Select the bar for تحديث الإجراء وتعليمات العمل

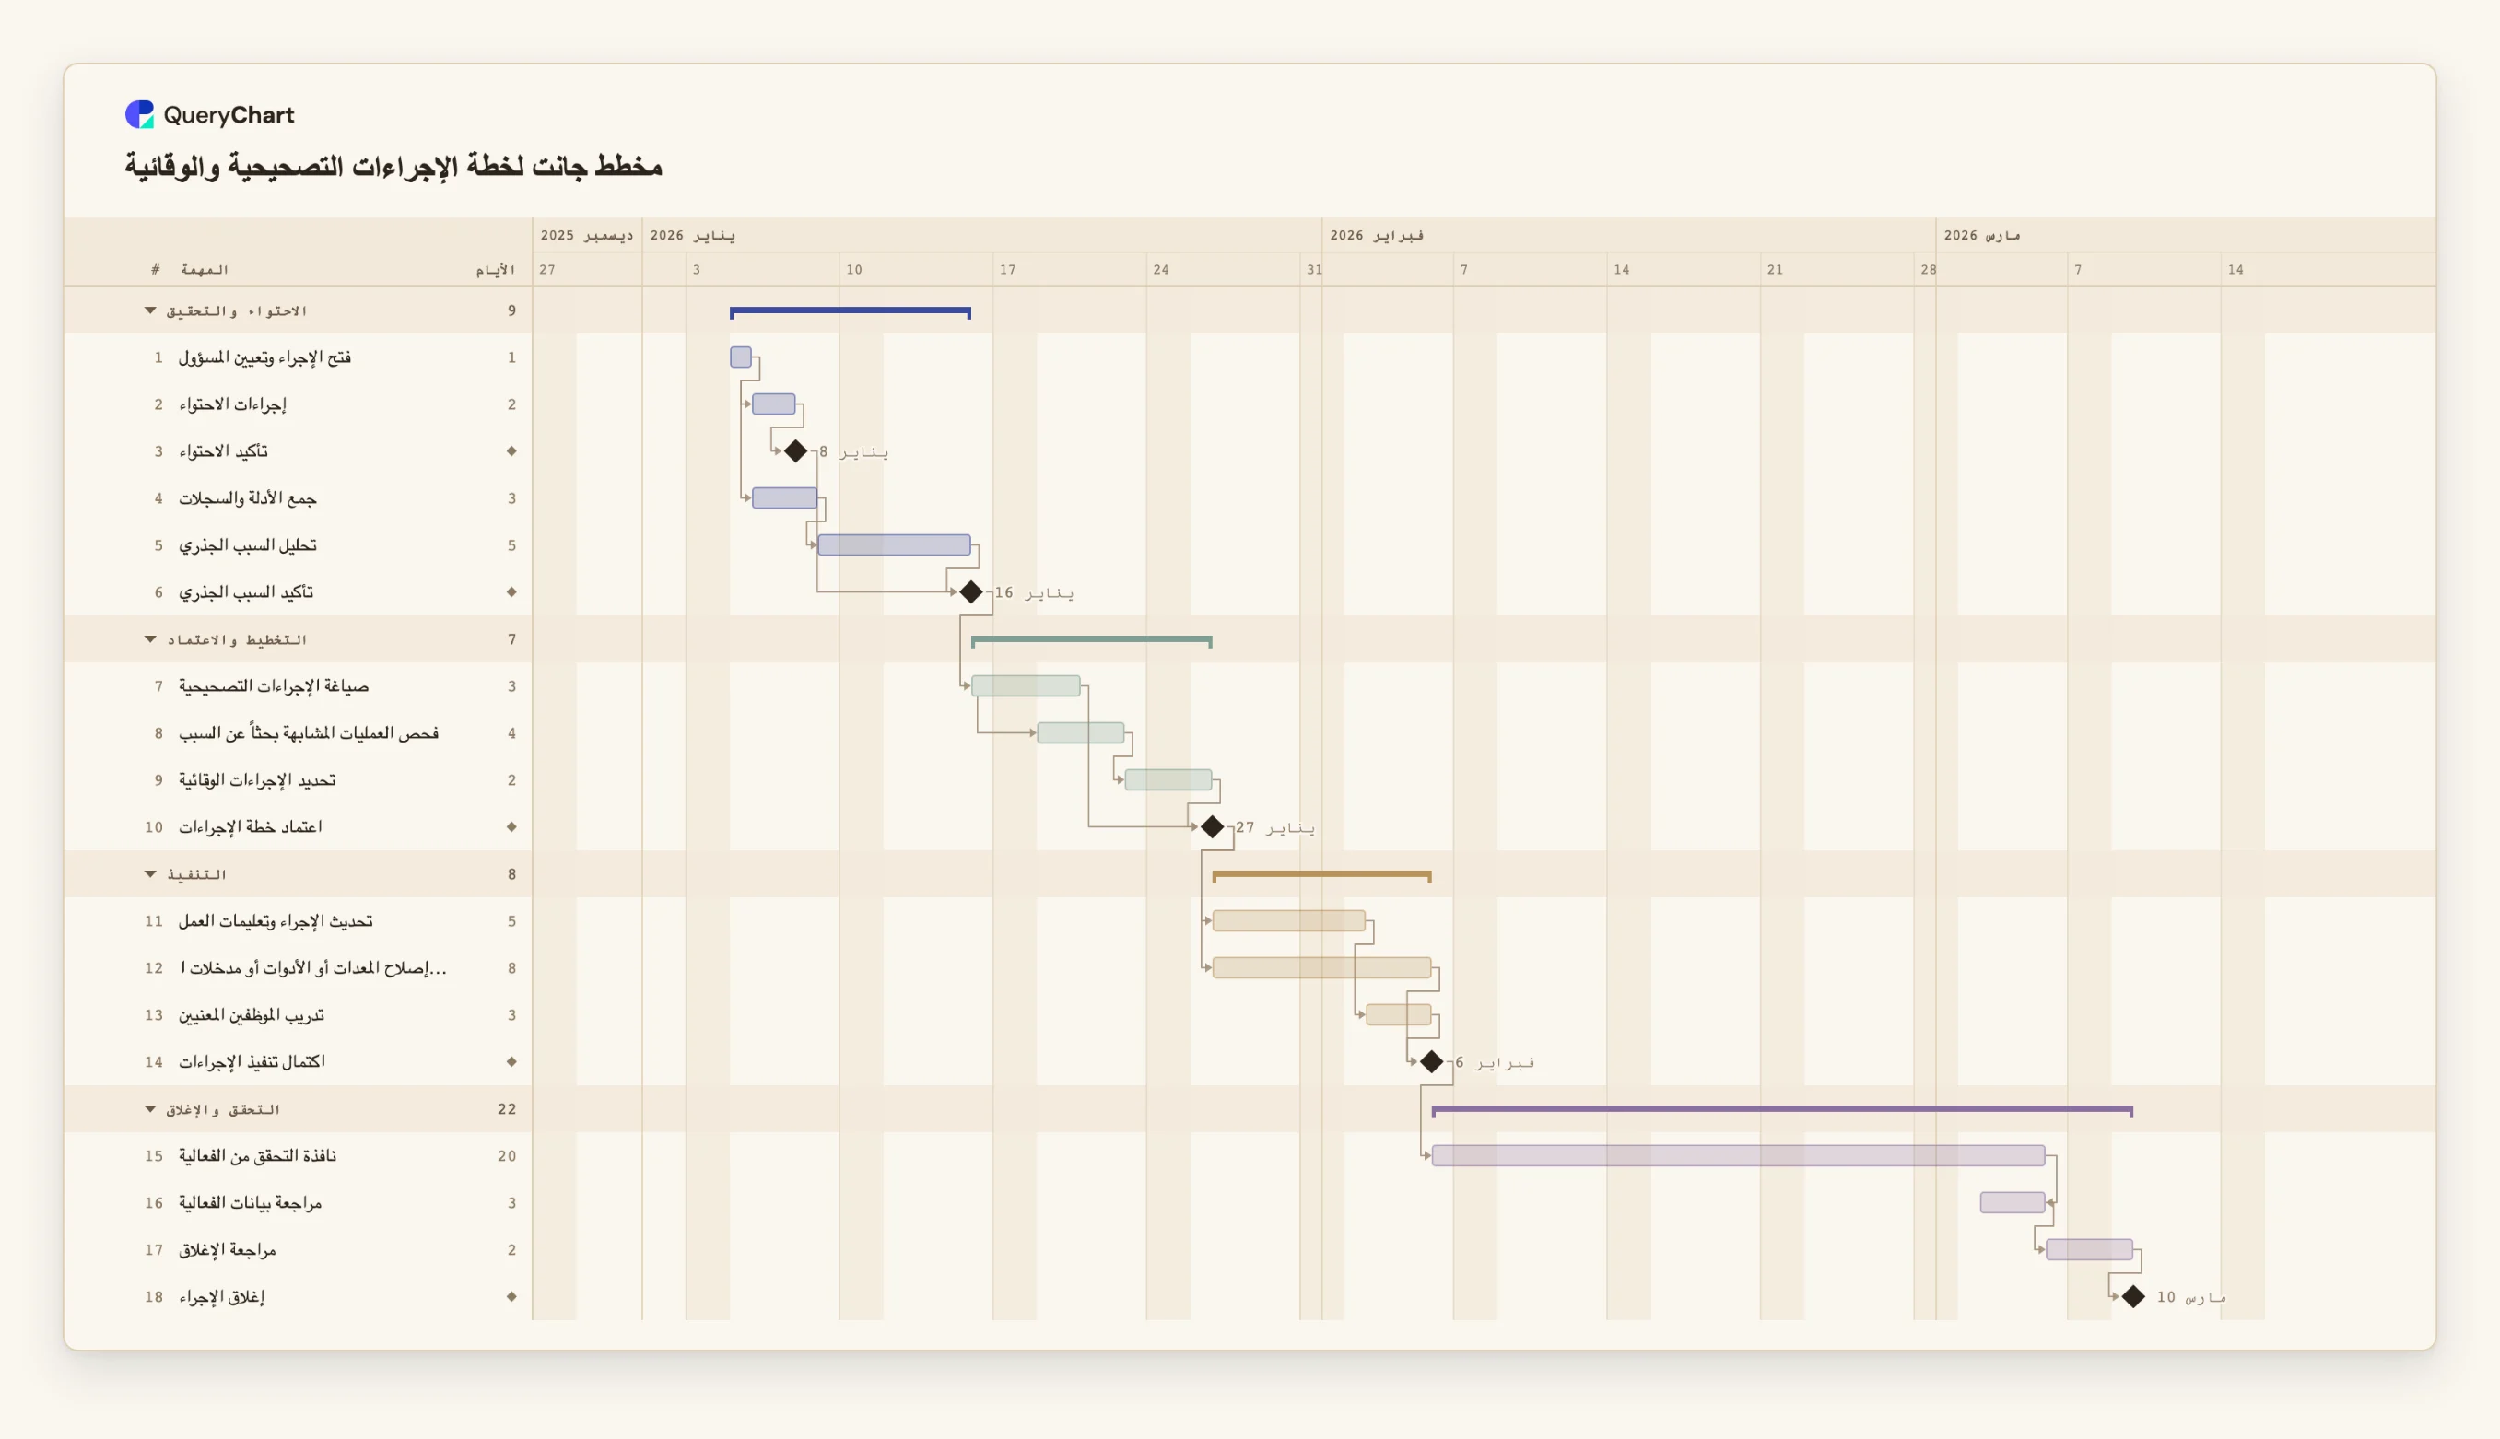[x=1289, y=921]
